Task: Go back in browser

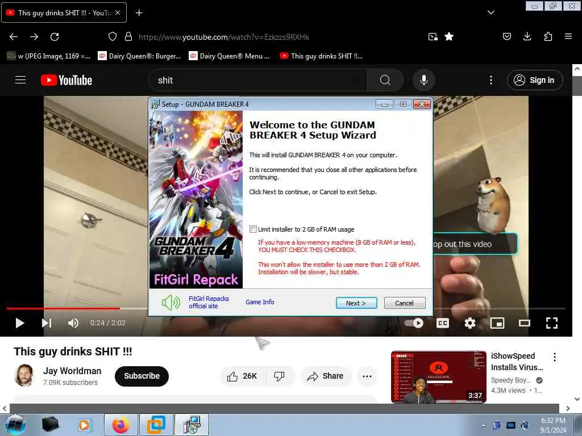Action: [14, 37]
